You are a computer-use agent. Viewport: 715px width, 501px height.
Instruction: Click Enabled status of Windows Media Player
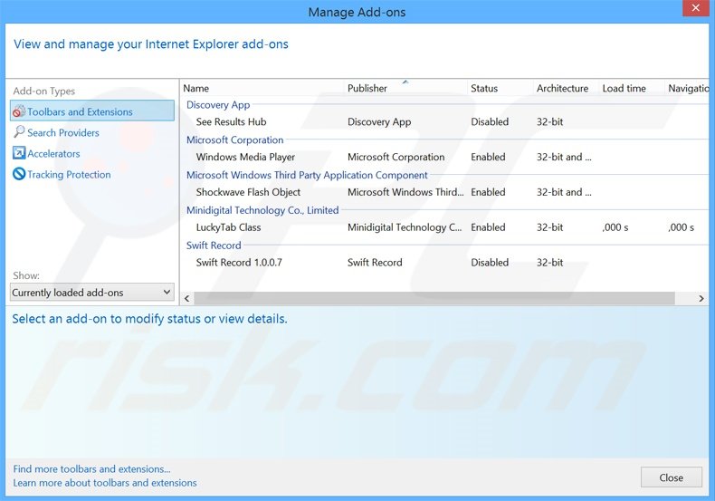click(488, 157)
